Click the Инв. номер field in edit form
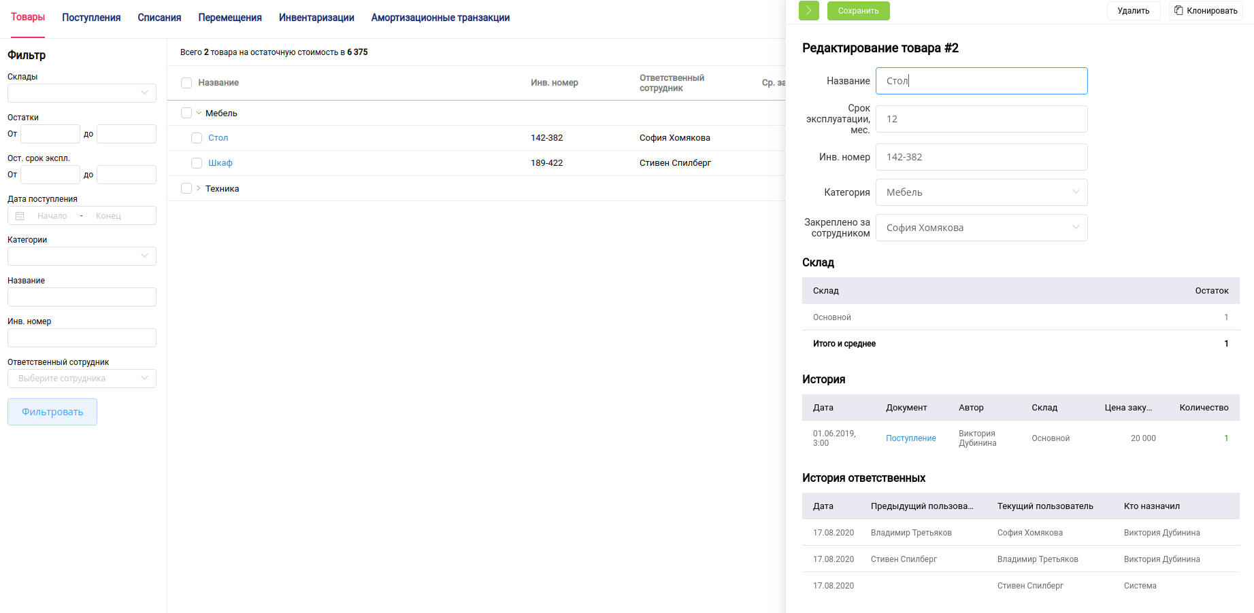This screenshot has height=613, width=1254. [x=980, y=157]
